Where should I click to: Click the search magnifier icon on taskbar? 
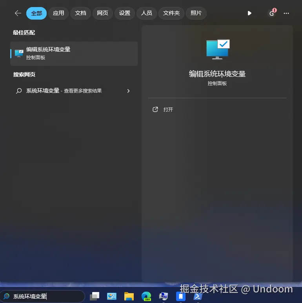point(6,296)
